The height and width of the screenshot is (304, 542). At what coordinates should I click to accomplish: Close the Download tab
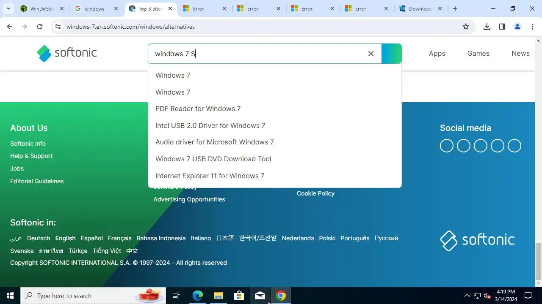(x=440, y=8)
